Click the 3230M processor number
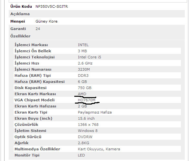 click(x=84, y=69)
